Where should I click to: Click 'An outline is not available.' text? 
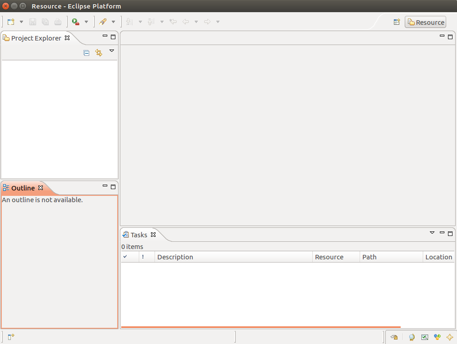coord(42,200)
